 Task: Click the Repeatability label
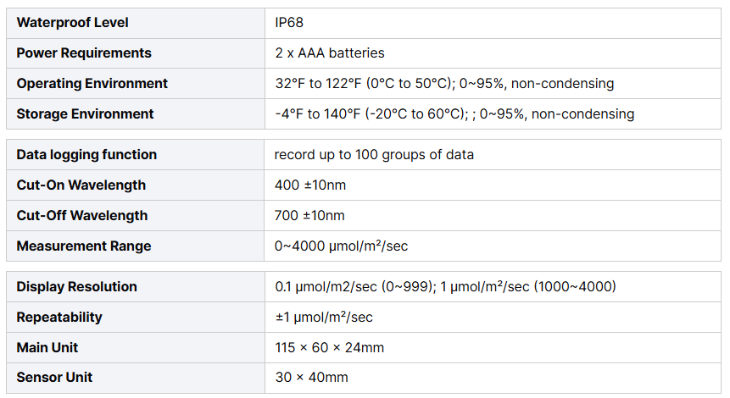coord(59,318)
